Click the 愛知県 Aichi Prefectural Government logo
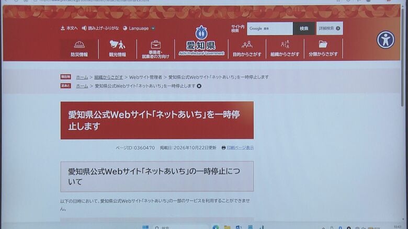This screenshot has width=408, height=229. 201,41
